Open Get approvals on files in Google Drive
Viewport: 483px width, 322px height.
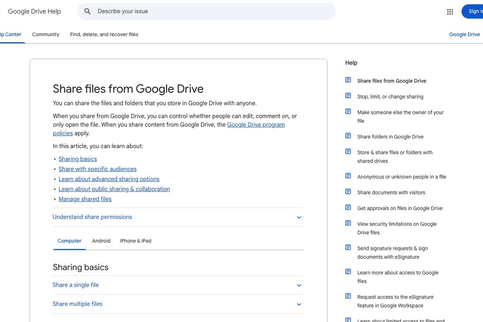(400, 208)
